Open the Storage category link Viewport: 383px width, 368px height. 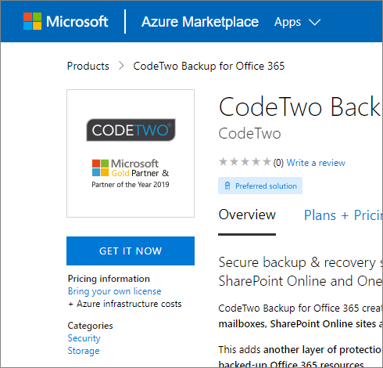(84, 351)
